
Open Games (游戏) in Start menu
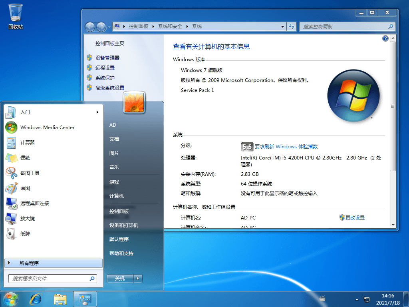coord(114,182)
